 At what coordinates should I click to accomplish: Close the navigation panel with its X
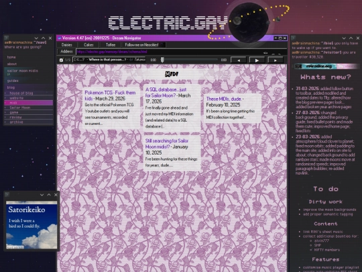point(50,38)
